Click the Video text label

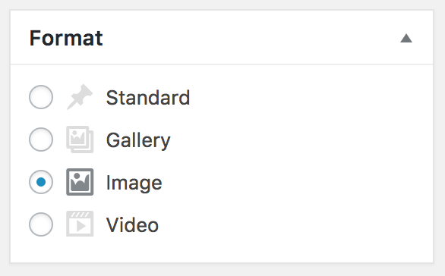coord(132,225)
